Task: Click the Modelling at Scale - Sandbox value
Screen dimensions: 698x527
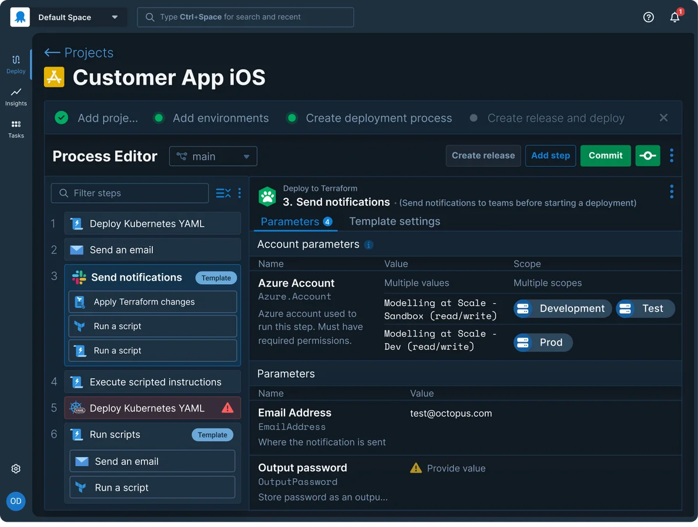Action: [x=440, y=309]
